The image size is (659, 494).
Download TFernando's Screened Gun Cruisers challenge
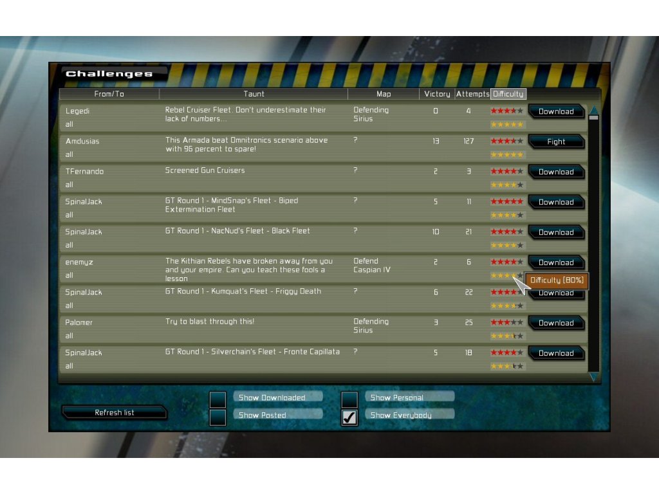click(556, 172)
